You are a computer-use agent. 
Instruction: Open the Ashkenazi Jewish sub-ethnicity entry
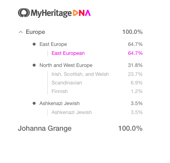72,112
